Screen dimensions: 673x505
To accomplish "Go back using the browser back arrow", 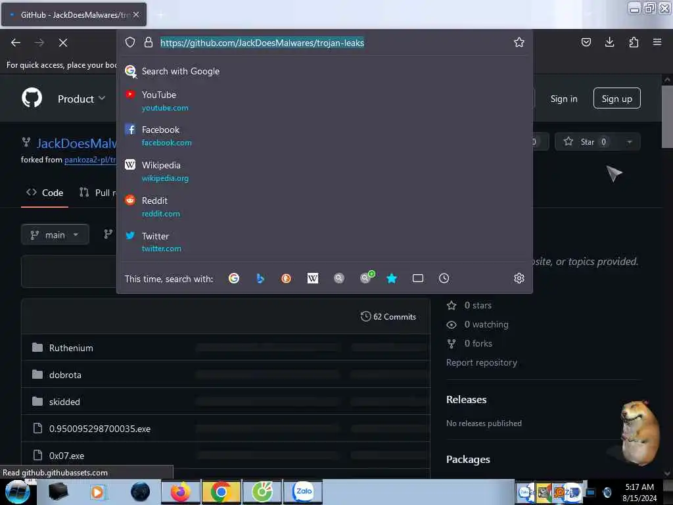I will 16,43.
